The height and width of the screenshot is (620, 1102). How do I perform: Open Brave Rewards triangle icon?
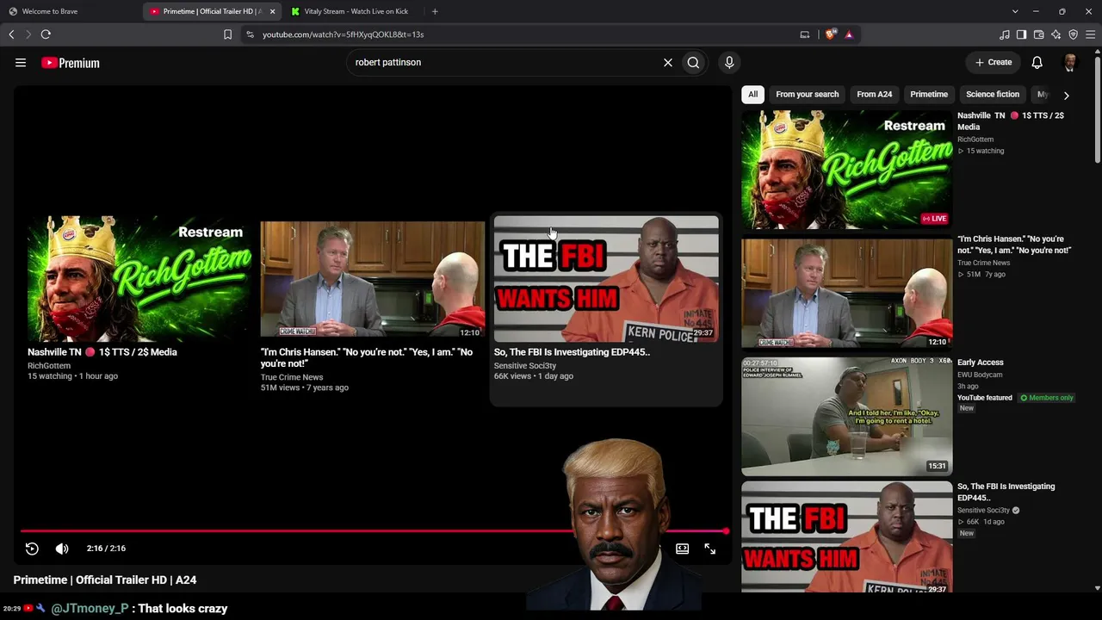[849, 34]
